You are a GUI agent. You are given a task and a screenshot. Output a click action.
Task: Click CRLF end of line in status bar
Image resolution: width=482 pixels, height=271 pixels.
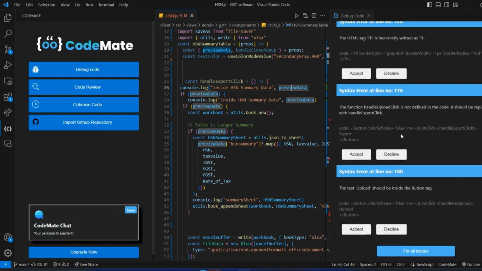[x=401, y=264]
